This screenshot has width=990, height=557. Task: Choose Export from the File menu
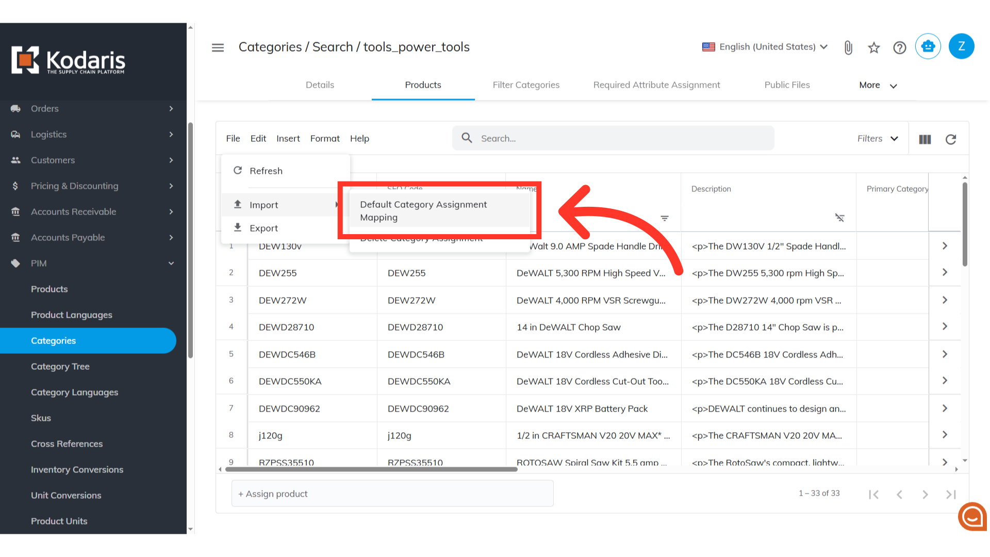(x=263, y=228)
